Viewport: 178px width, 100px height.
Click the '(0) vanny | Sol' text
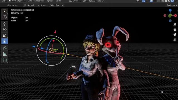(17, 13)
